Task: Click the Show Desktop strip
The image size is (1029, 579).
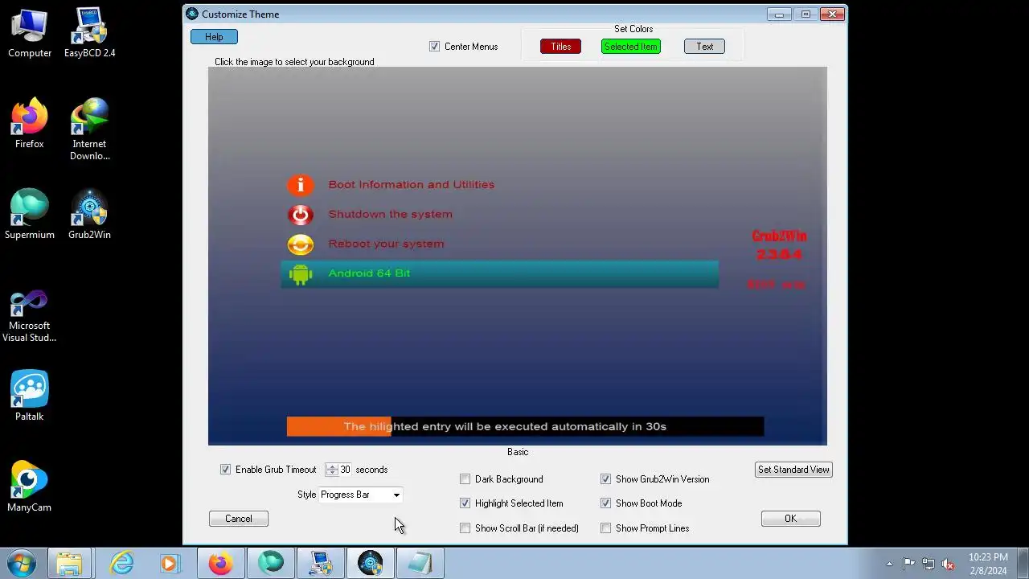Action: 1023,563
